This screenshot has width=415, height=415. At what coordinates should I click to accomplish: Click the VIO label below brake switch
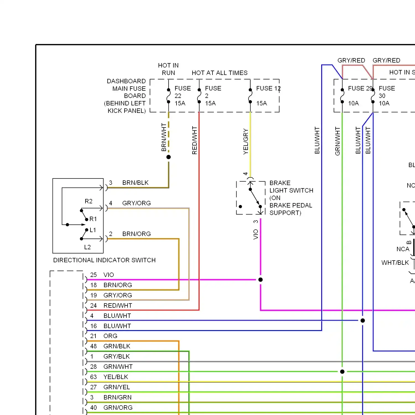[256, 234]
